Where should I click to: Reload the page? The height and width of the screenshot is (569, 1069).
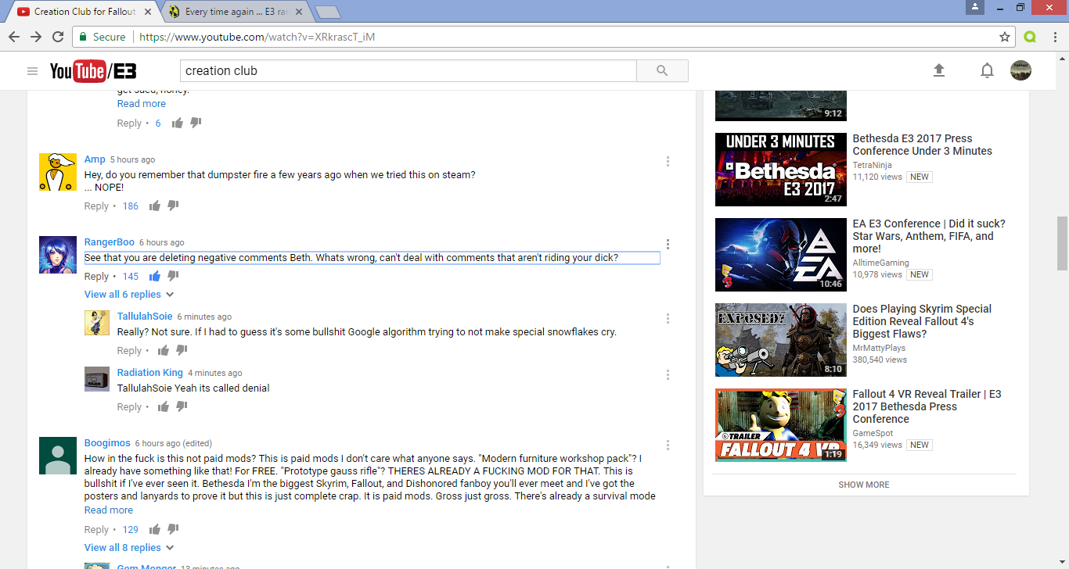click(58, 37)
